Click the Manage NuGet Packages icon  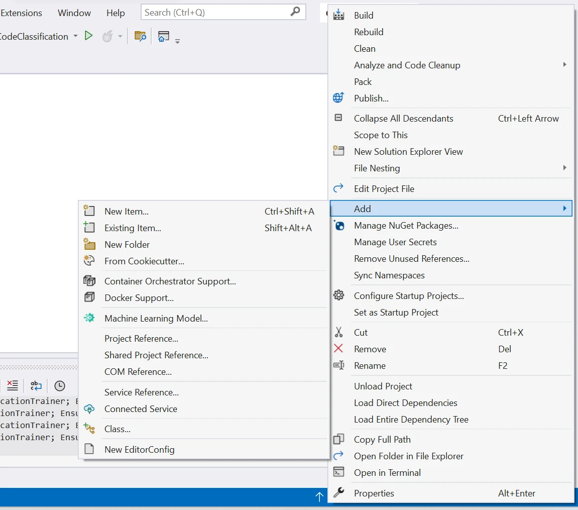point(339,226)
